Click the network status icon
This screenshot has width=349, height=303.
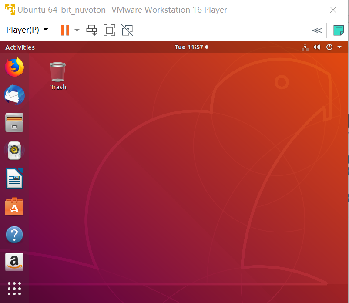click(x=305, y=47)
